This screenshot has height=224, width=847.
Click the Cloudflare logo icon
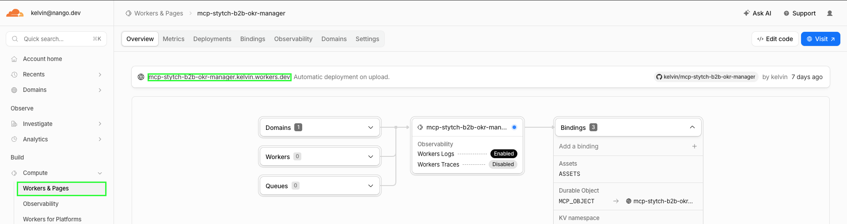[15, 13]
